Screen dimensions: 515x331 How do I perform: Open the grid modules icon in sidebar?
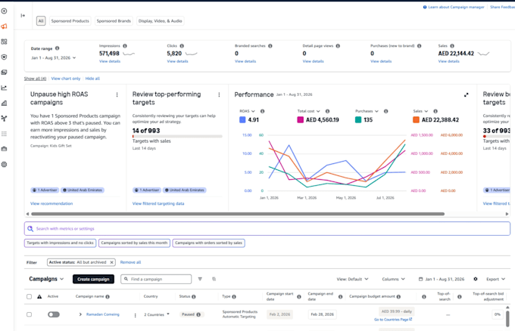5,42
